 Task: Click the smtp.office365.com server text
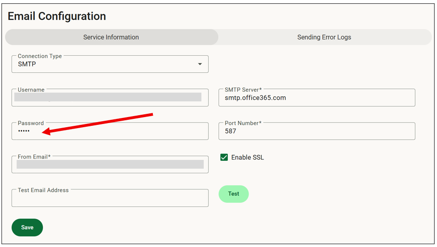click(x=255, y=98)
